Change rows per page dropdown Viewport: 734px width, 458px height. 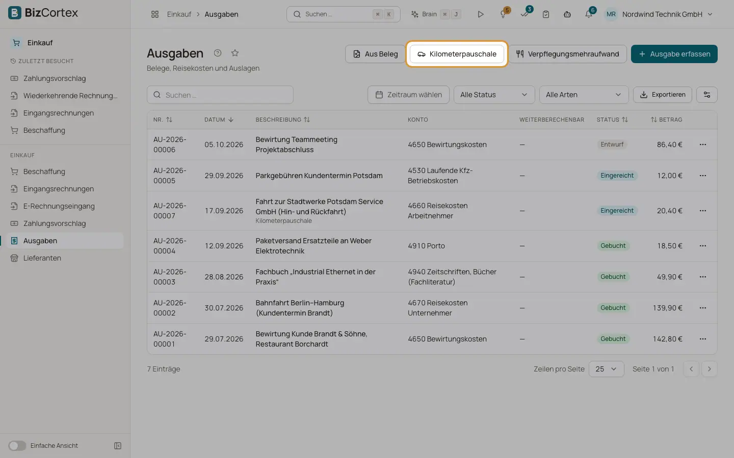tap(606, 369)
